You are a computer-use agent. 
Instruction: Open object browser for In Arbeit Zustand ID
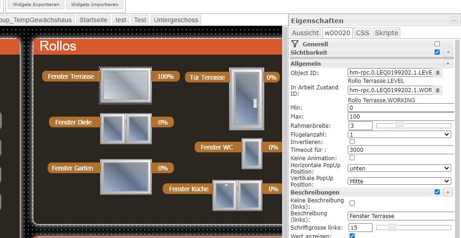[x=437, y=90]
